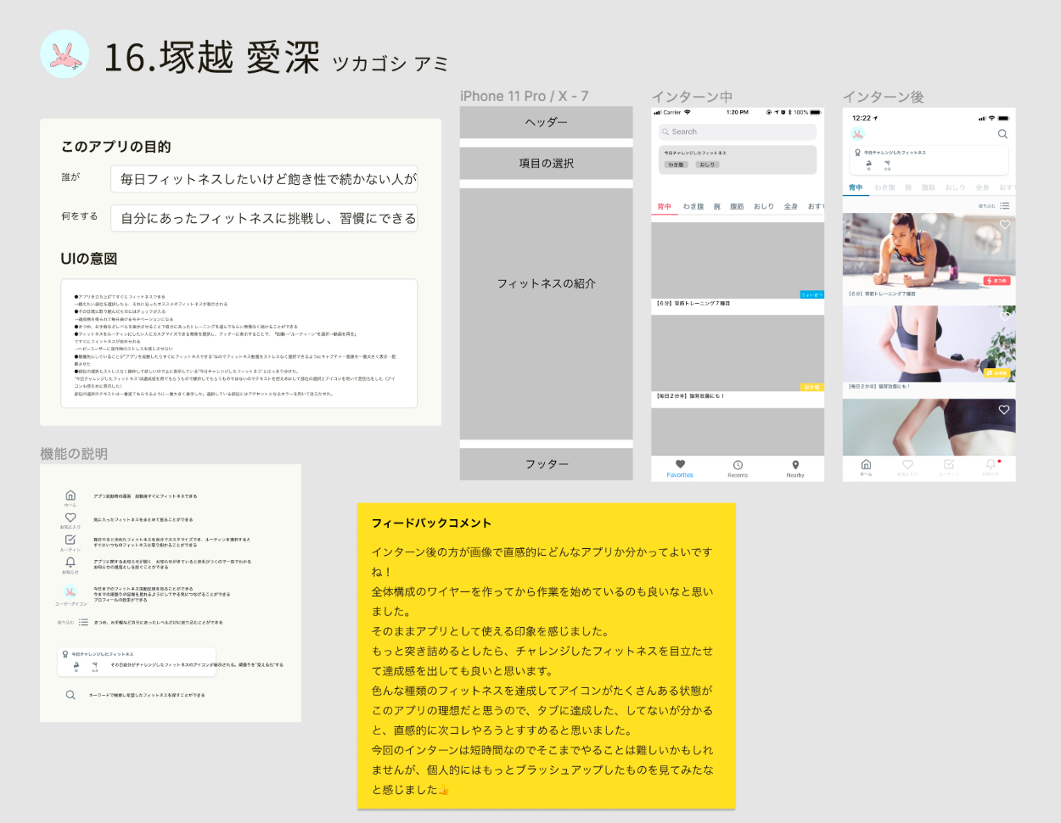The height and width of the screenshot is (823, 1061).
Task: Tap the Nearby pin icon in the wireframe footer
Action: point(795,466)
